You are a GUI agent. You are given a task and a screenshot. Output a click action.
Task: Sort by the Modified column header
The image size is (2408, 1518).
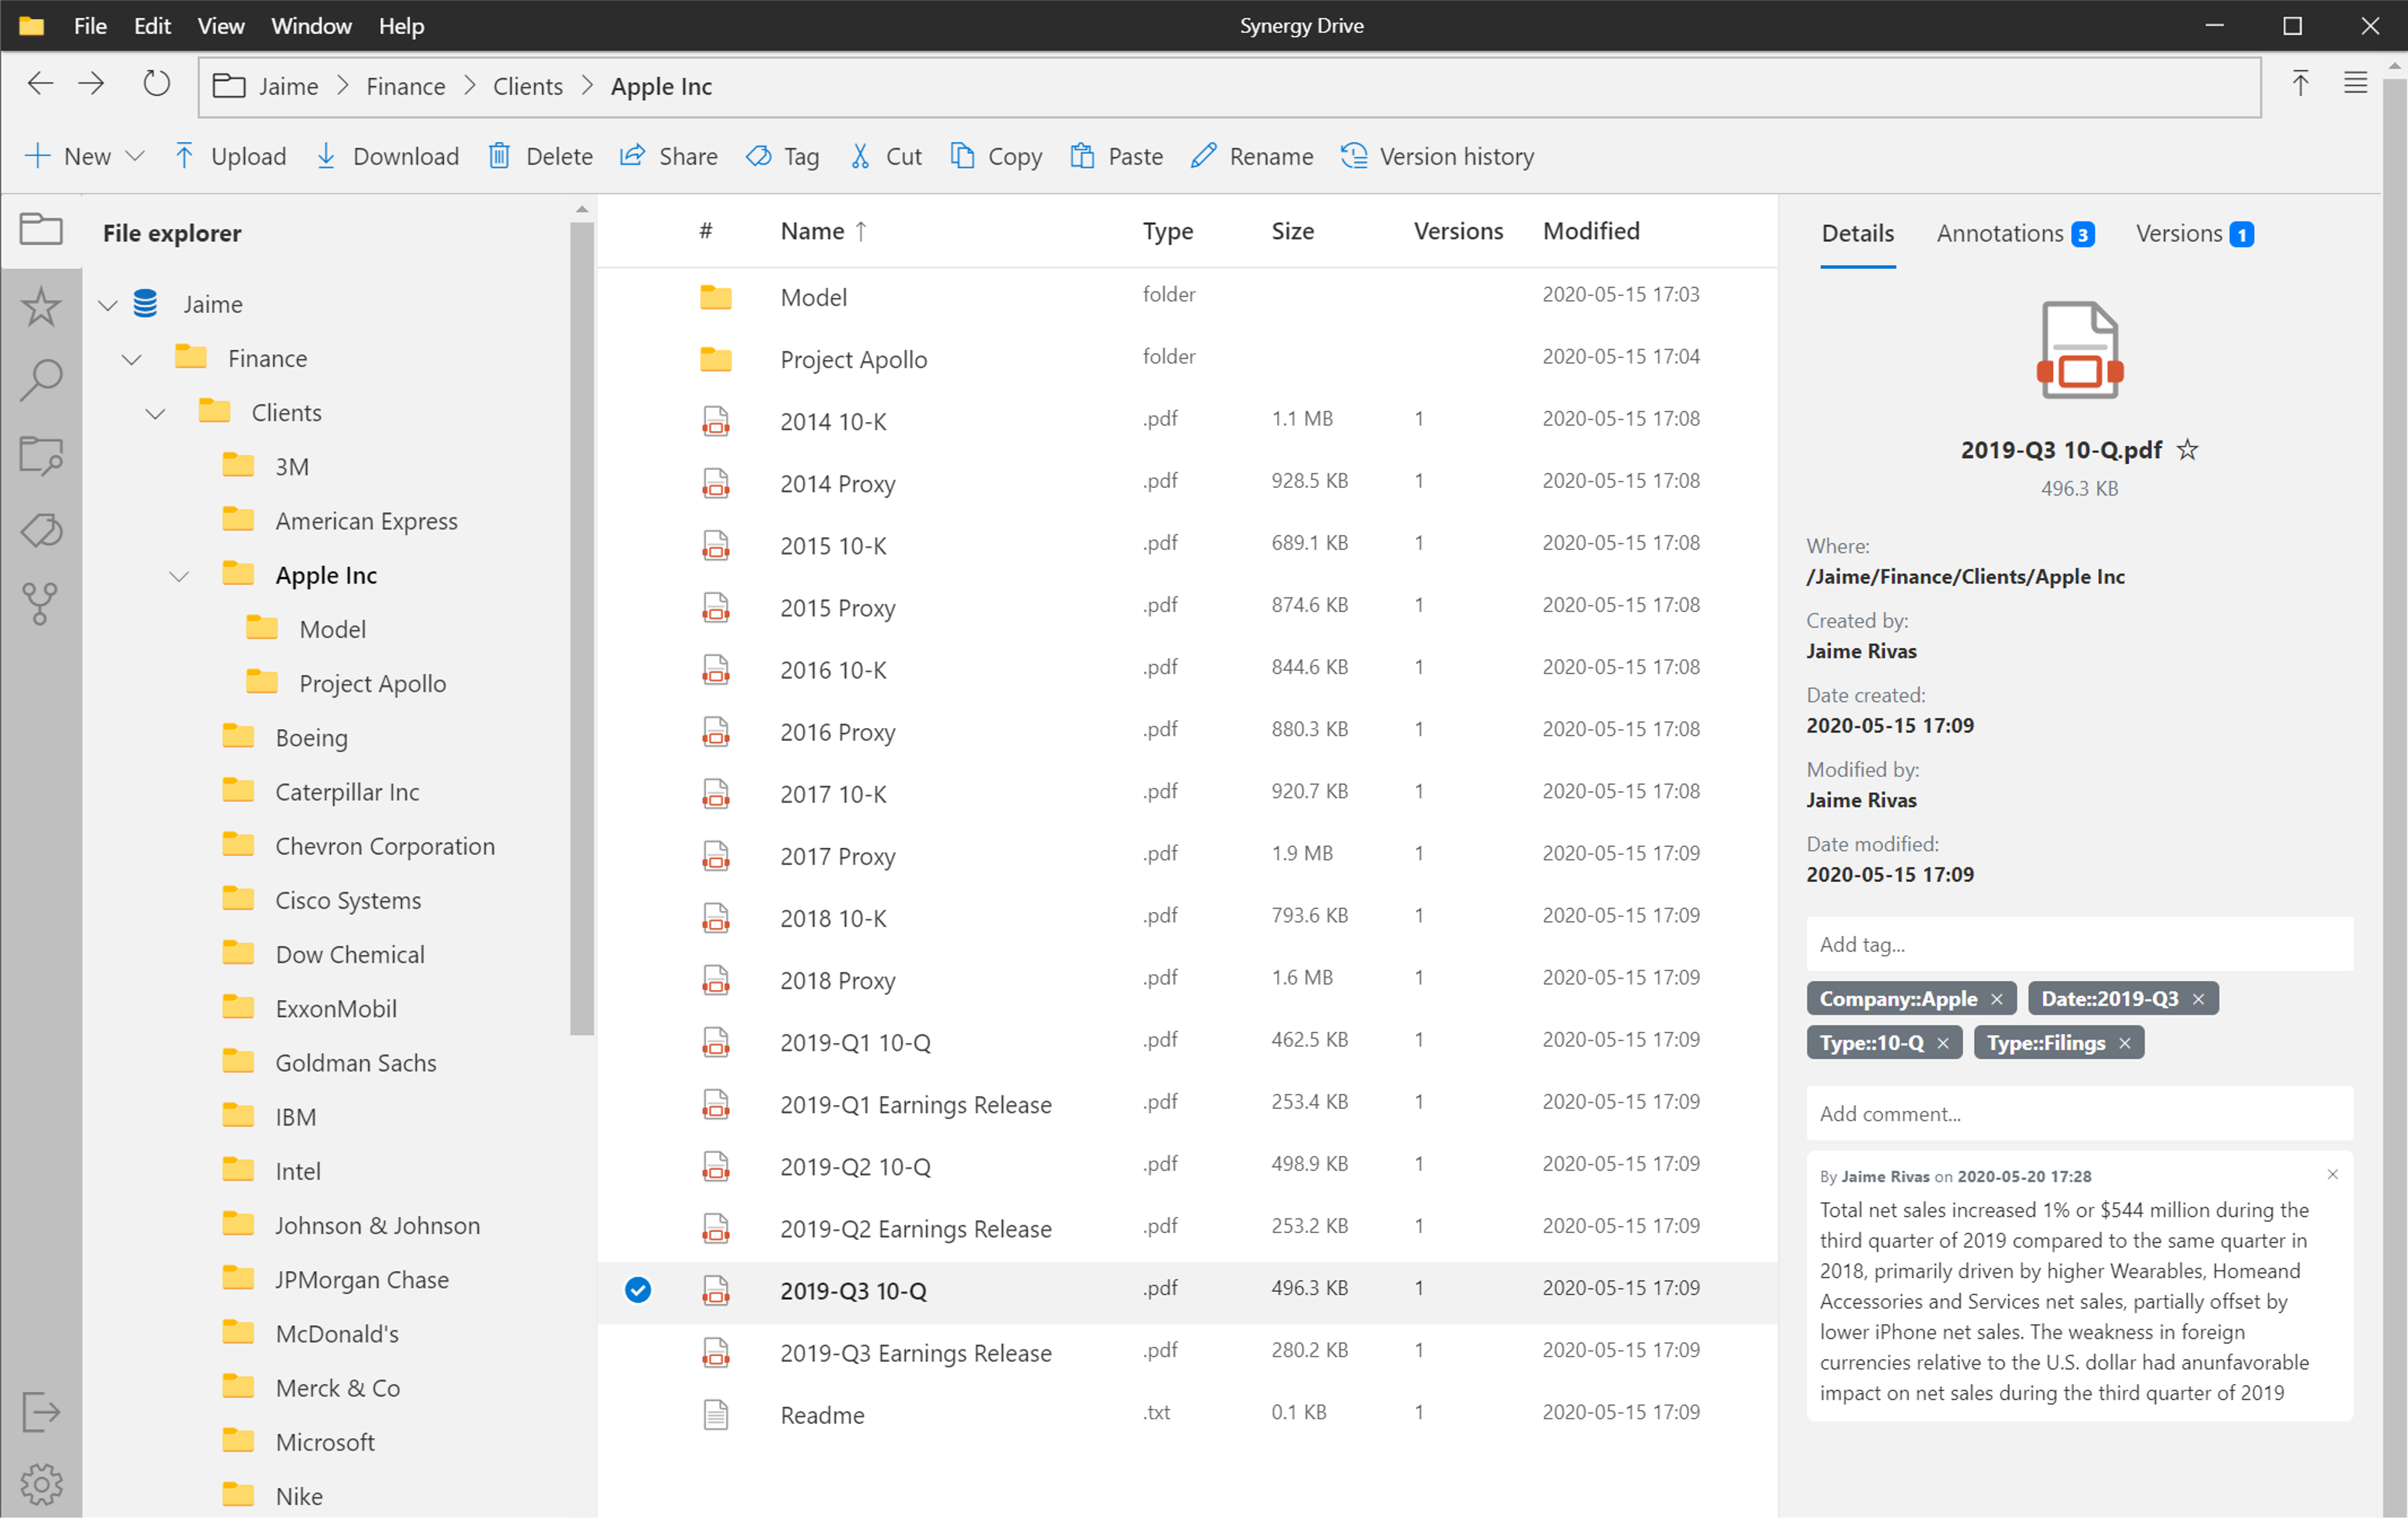point(1591,231)
